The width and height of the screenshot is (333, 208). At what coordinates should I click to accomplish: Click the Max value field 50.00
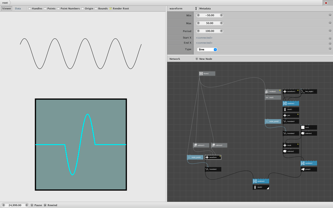click(x=209, y=23)
